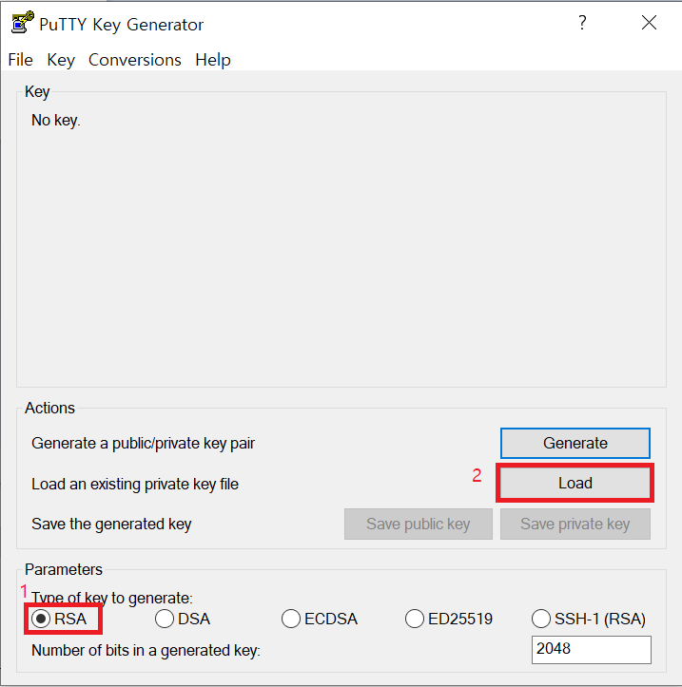Click the question mark help button

coord(582,23)
